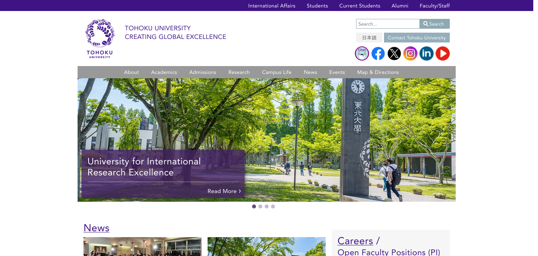This screenshot has width=538, height=256.
Task: Select first carousel slide dot
Action: [254, 206]
